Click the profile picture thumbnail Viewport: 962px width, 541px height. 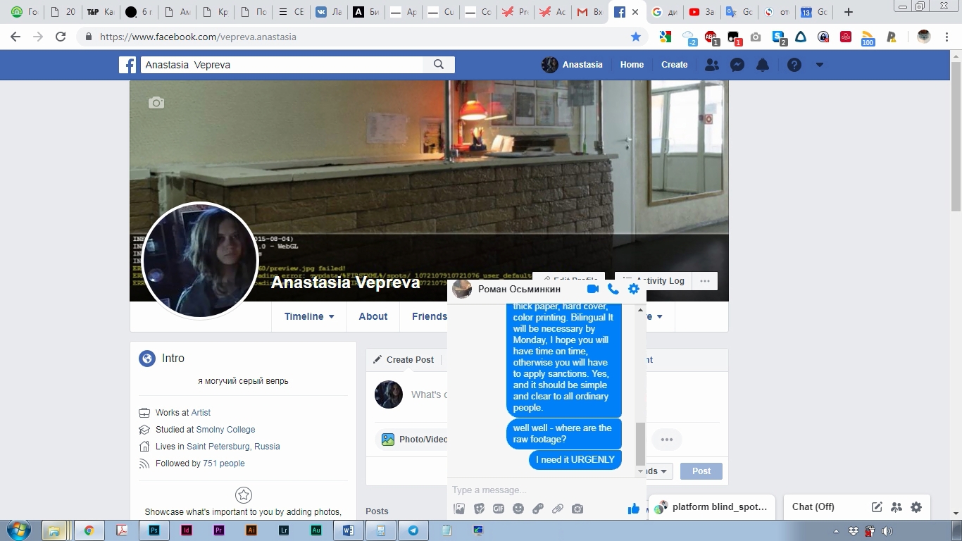(200, 261)
